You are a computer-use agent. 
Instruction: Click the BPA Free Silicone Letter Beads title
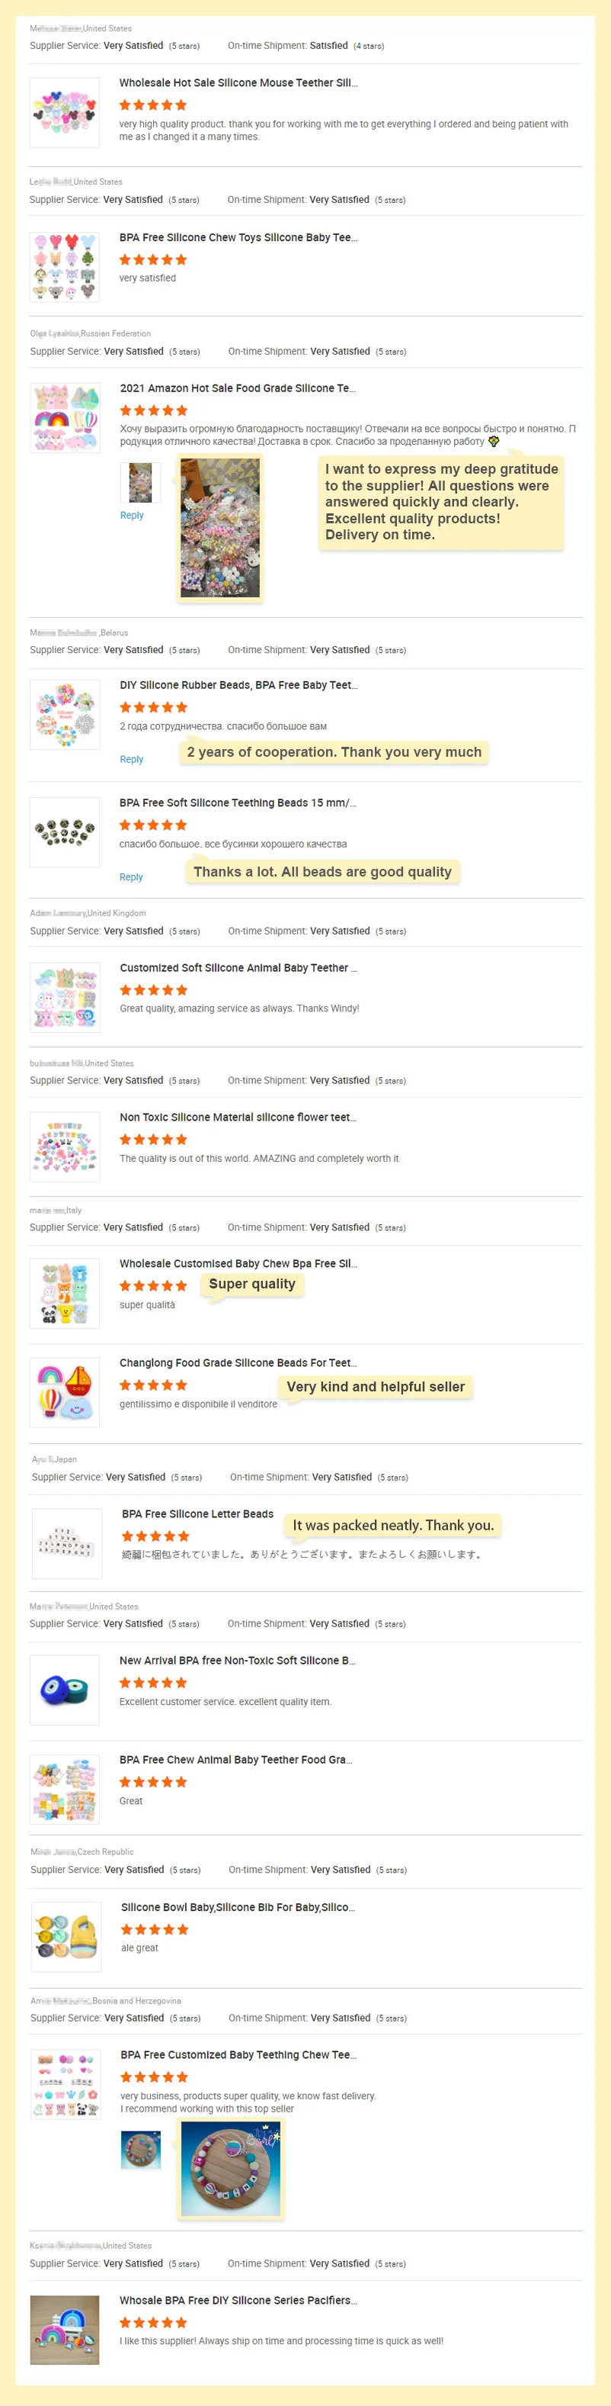point(198,1514)
